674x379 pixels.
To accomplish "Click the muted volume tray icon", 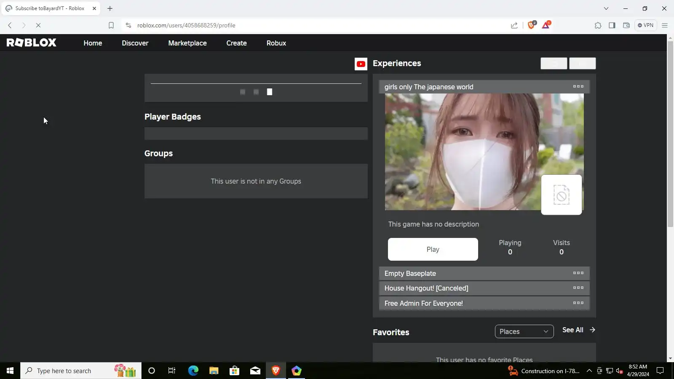I will coord(620,371).
